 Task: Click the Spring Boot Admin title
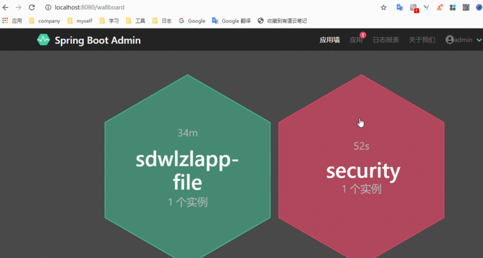98,40
